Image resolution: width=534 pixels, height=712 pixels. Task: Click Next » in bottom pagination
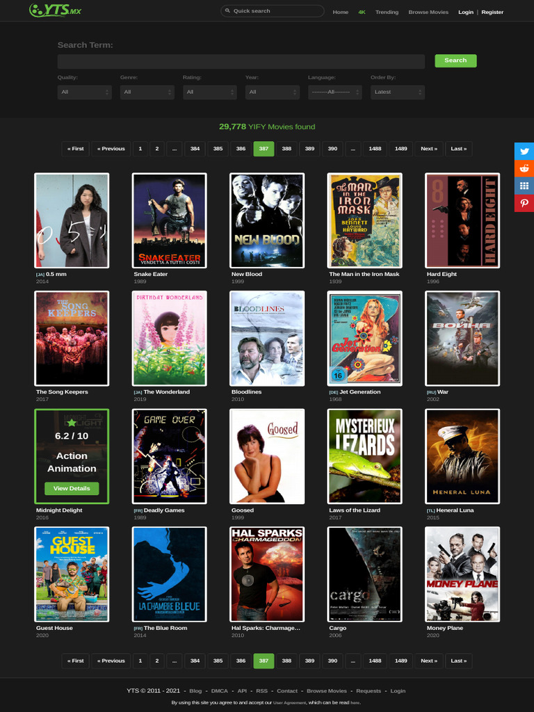pyautogui.click(x=428, y=661)
